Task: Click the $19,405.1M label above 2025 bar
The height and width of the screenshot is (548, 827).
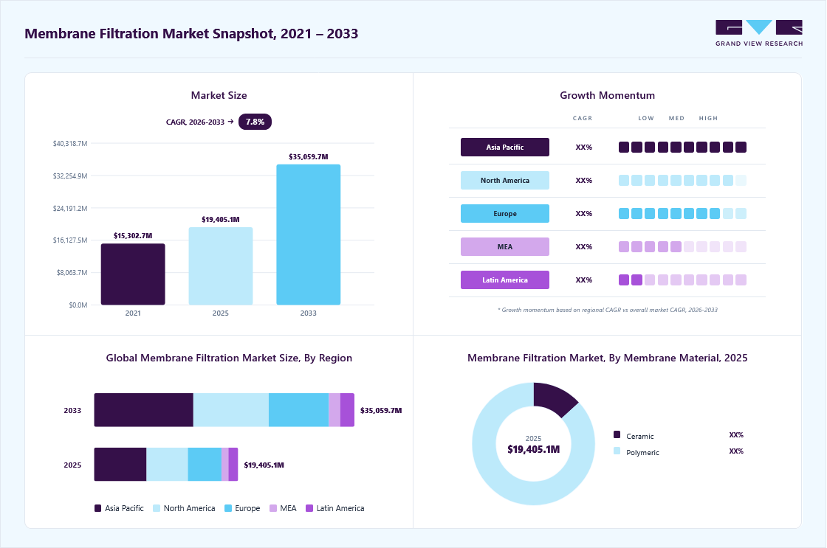Action: 221,219
